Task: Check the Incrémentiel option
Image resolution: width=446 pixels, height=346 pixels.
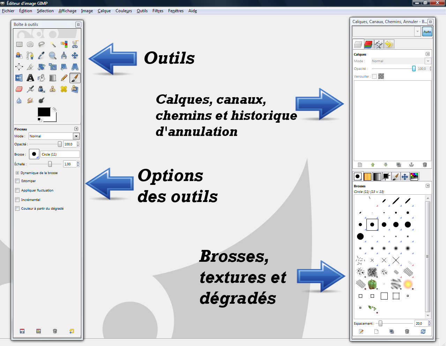Action: [17, 200]
